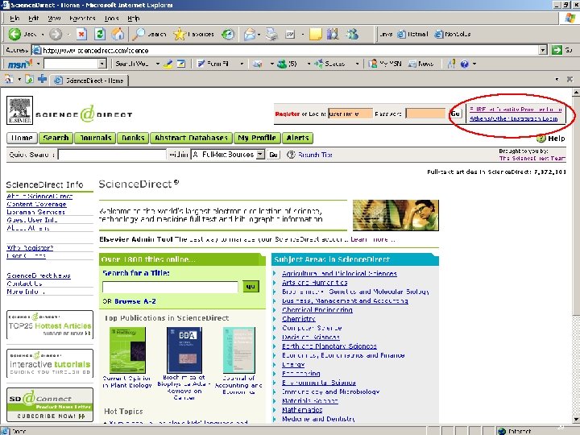Viewport: 580px width, 435px height.
Task: Click the Print icon in the toolbar
Action: point(272,34)
